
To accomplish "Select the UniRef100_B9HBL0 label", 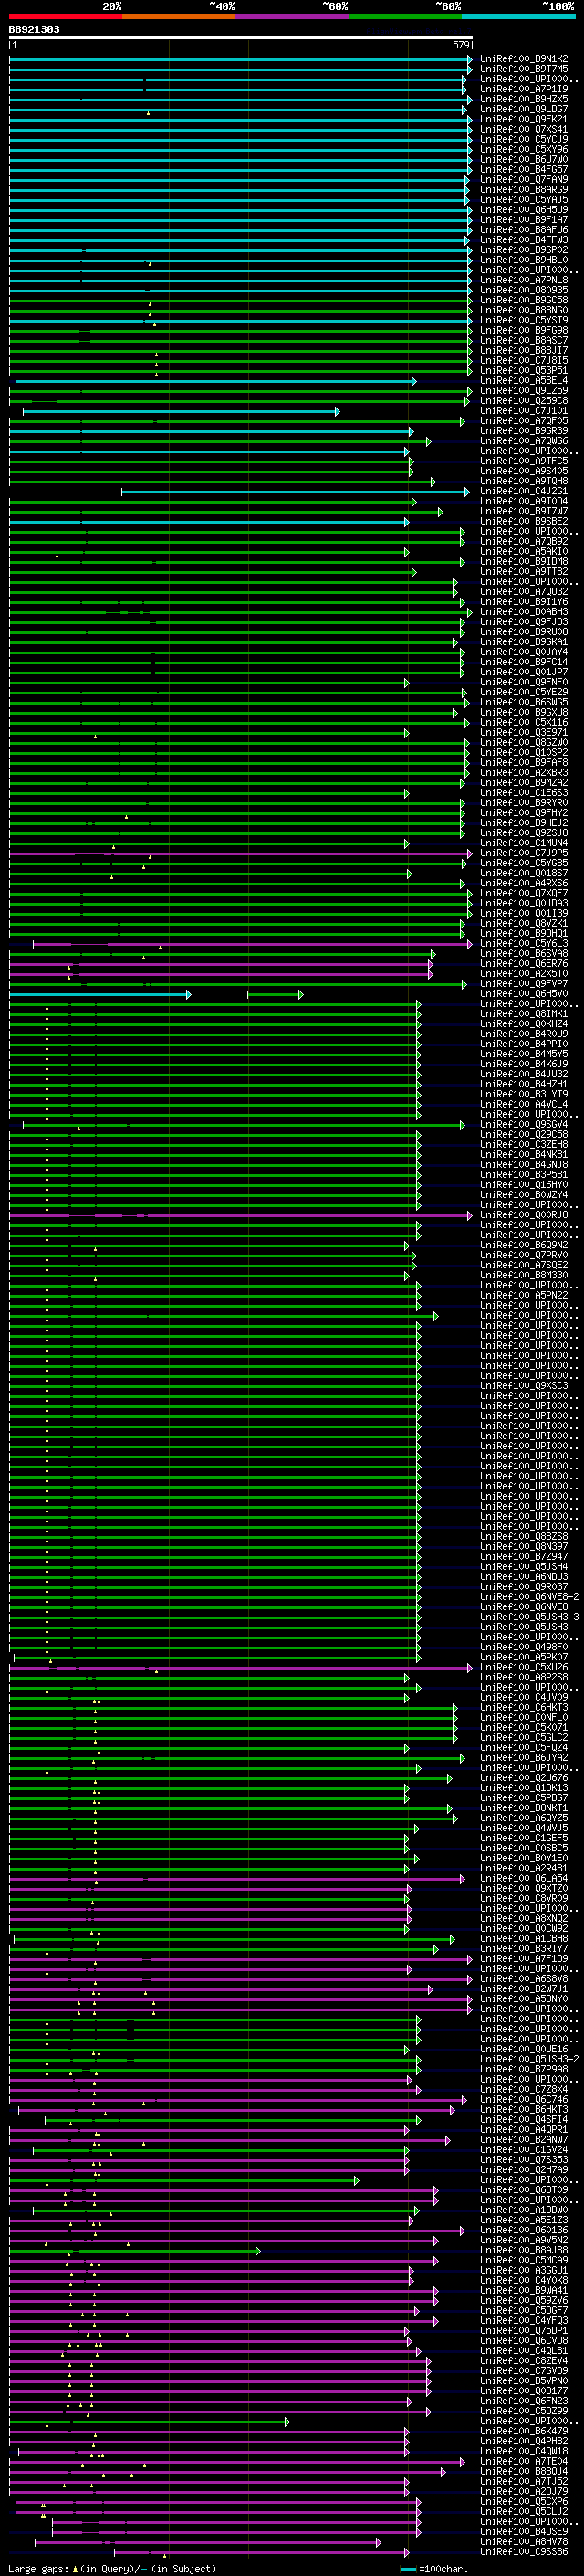I will (524, 260).
